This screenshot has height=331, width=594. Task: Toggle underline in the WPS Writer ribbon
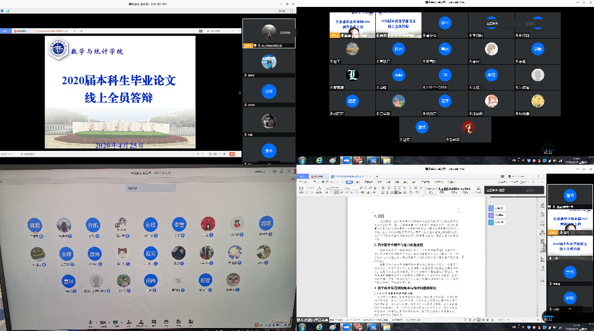[x=336, y=192]
